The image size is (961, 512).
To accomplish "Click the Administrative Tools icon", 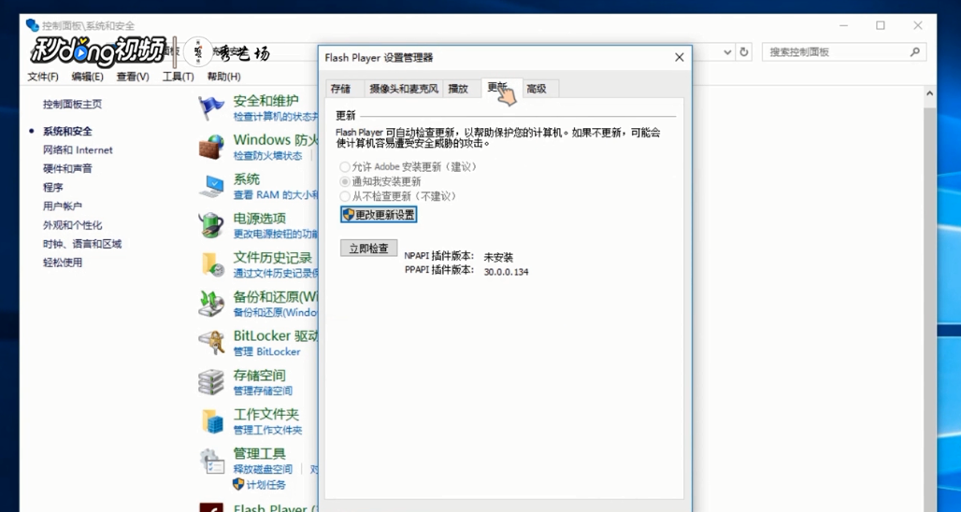I will [212, 461].
